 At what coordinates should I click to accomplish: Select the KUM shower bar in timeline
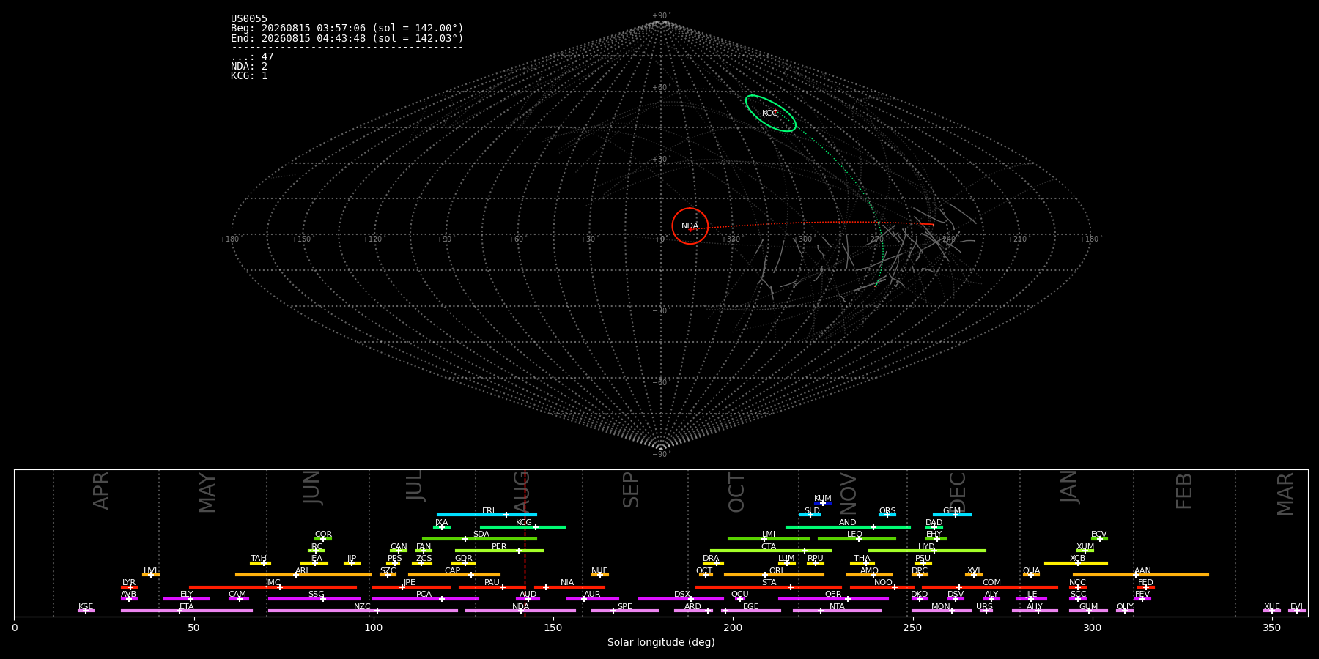pos(823,503)
